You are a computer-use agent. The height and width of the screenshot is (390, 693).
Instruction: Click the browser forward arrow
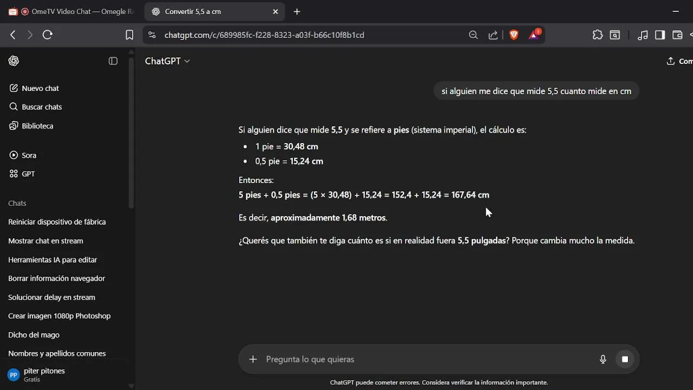30,35
